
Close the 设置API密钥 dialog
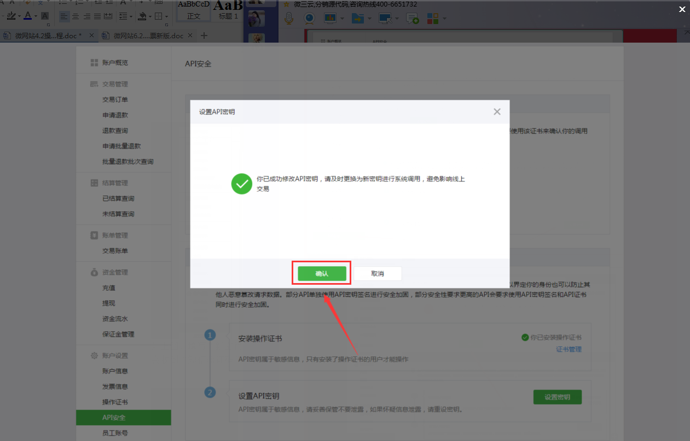click(x=497, y=111)
